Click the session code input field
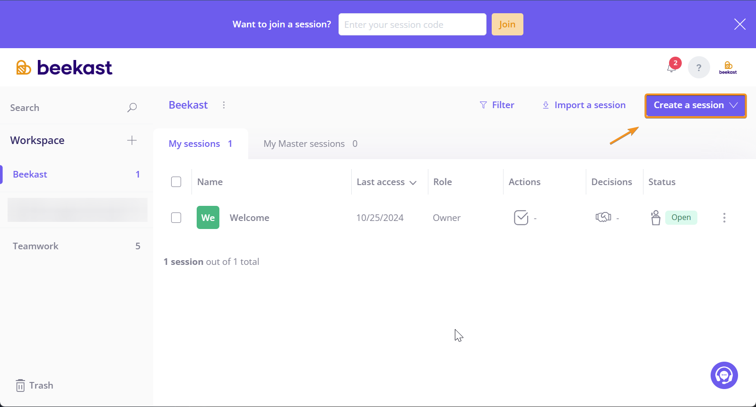Screen dimensions: 756x407 click(412, 24)
